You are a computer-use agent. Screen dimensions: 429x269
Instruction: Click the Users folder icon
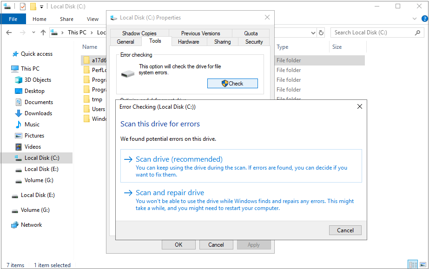[x=87, y=109]
